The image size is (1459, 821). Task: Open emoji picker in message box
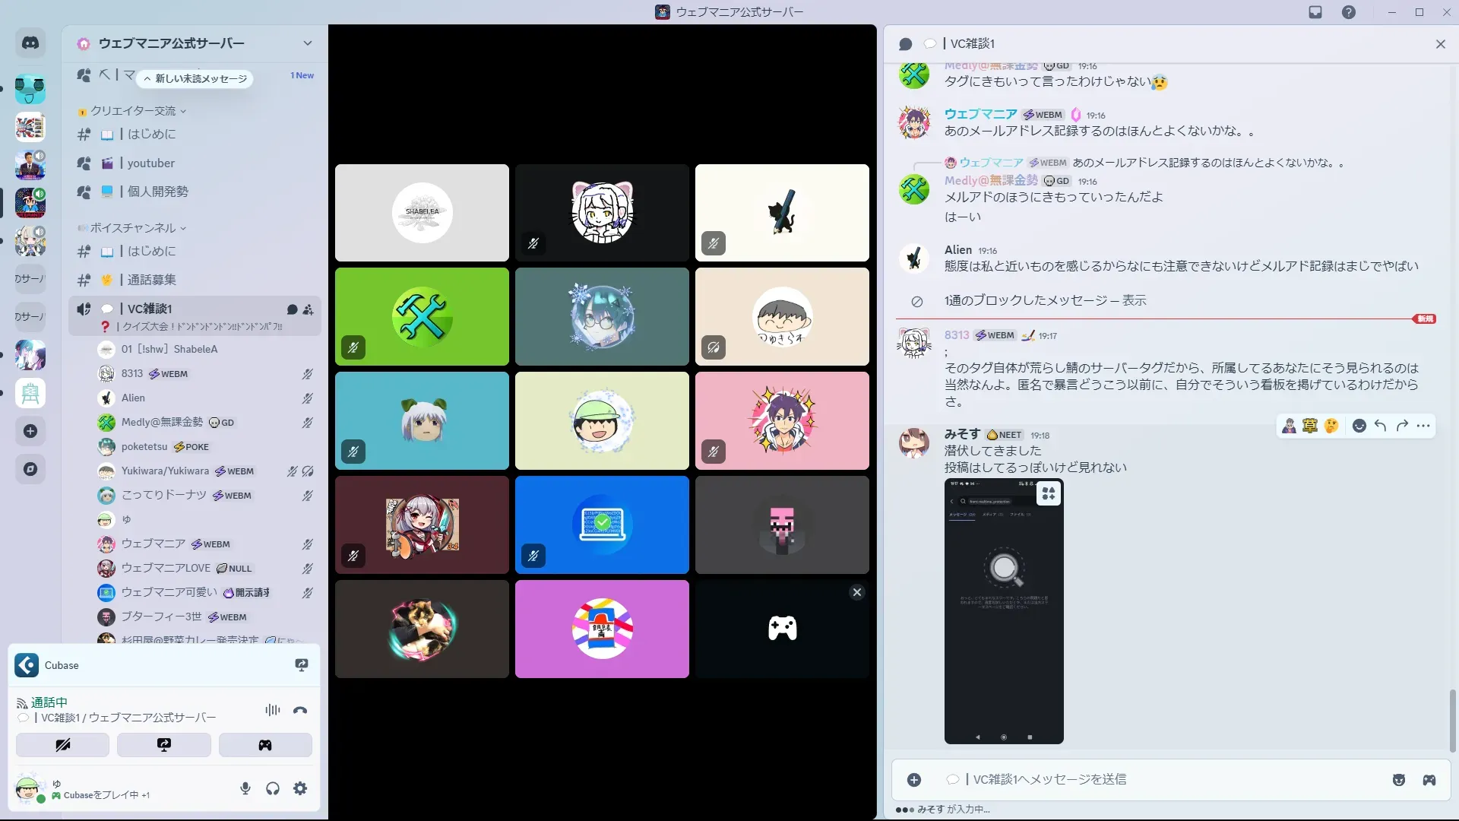click(1398, 780)
